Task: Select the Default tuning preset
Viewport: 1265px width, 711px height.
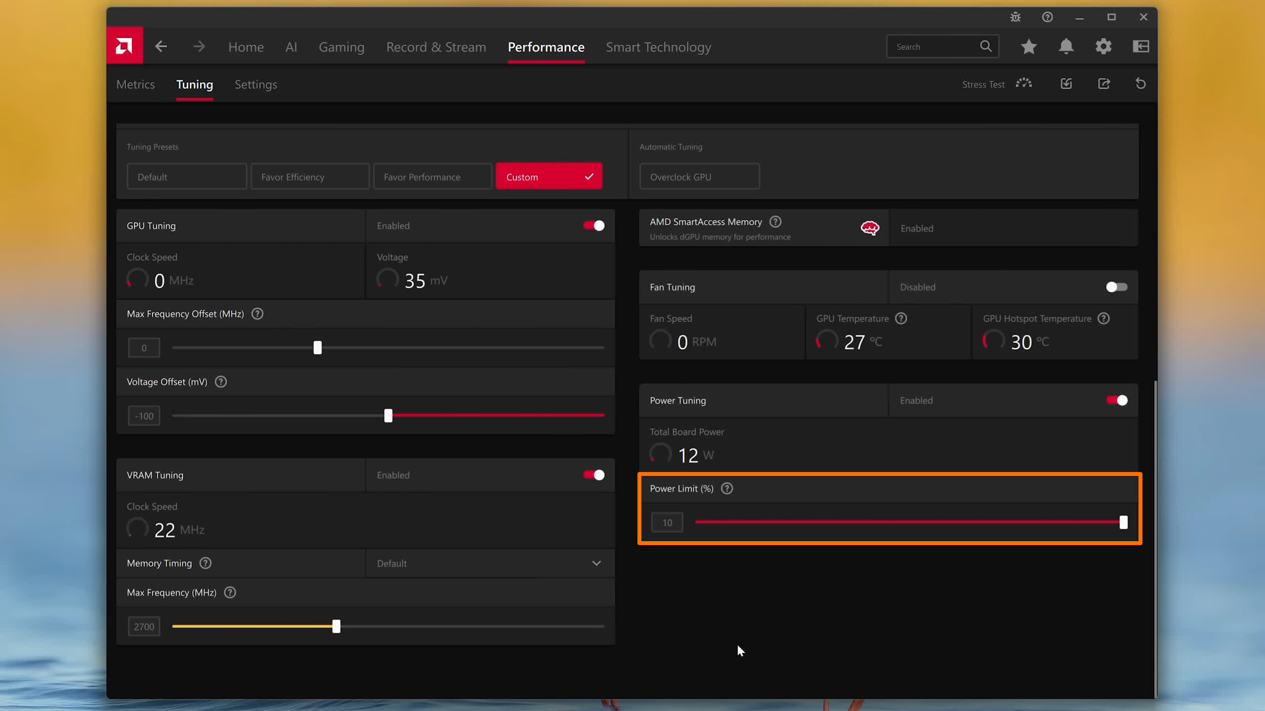Action: [187, 176]
